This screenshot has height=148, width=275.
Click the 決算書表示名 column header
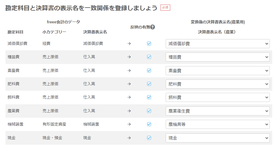tap(95, 32)
